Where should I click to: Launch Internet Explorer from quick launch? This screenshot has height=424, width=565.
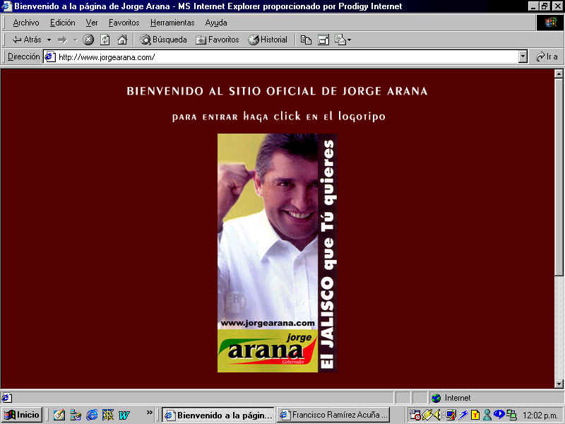click(x=92, y=416)
